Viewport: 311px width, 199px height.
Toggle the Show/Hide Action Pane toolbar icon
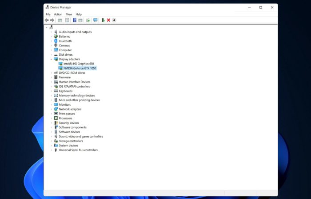tap(80, 20)
